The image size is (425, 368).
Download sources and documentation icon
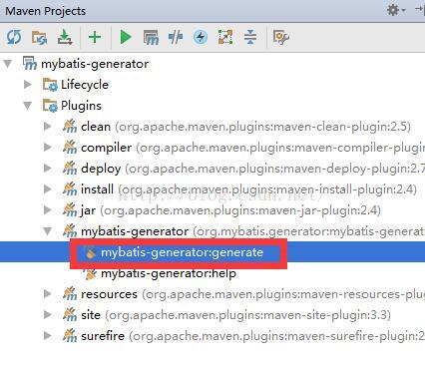(65, 37)
